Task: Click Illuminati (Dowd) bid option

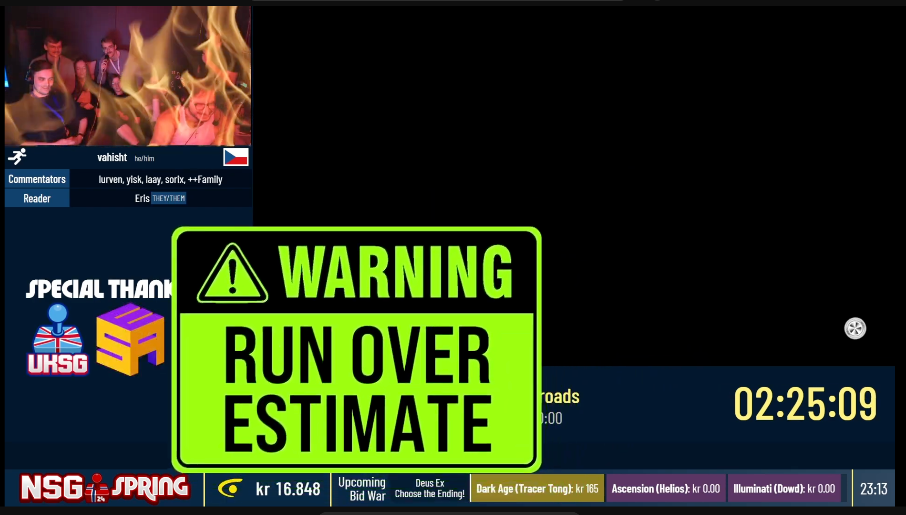Action: coord(784,489)
